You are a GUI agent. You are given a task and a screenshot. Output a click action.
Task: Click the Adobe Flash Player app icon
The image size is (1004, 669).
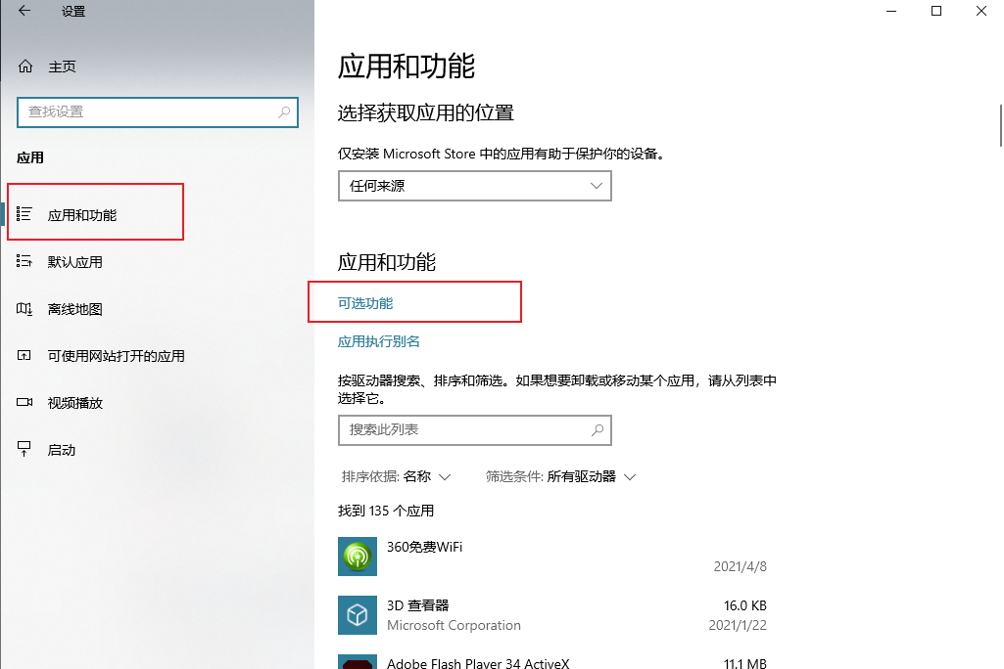pyautogui.click(x=358, y=662)
